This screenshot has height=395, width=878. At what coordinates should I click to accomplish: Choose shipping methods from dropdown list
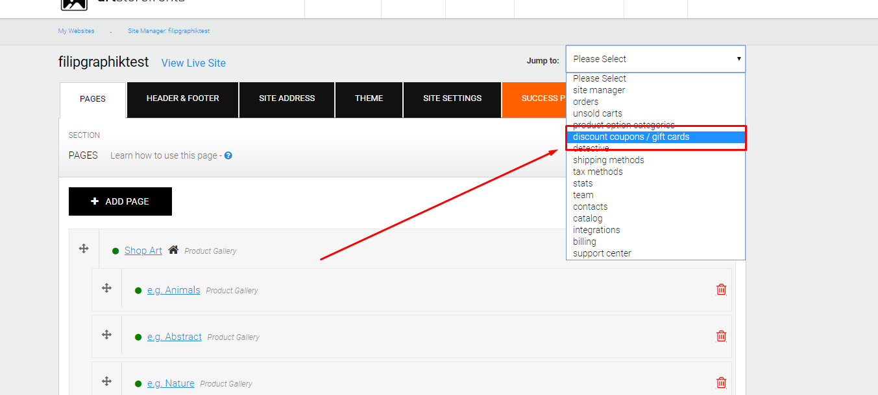[608, 160]
